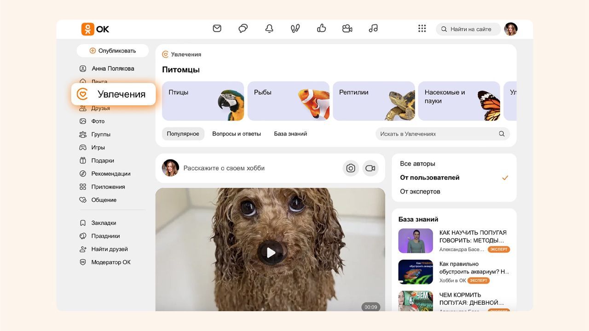Click the База знаний sidebar heading

coord(418,219)
